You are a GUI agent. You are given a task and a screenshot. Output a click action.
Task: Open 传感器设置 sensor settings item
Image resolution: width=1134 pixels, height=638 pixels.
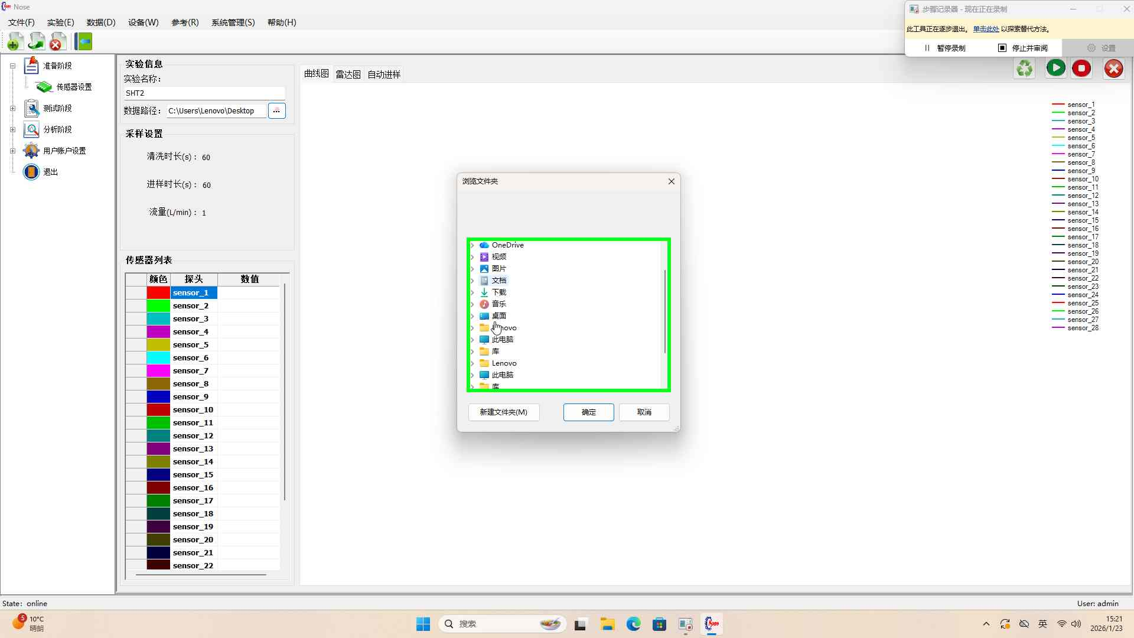coord(74,87)
